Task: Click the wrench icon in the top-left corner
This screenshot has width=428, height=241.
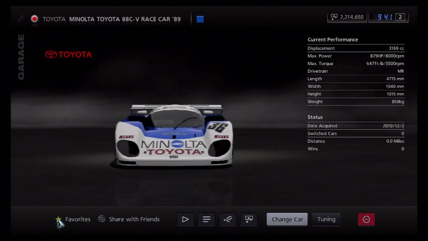Action: (x=21, y=19)
